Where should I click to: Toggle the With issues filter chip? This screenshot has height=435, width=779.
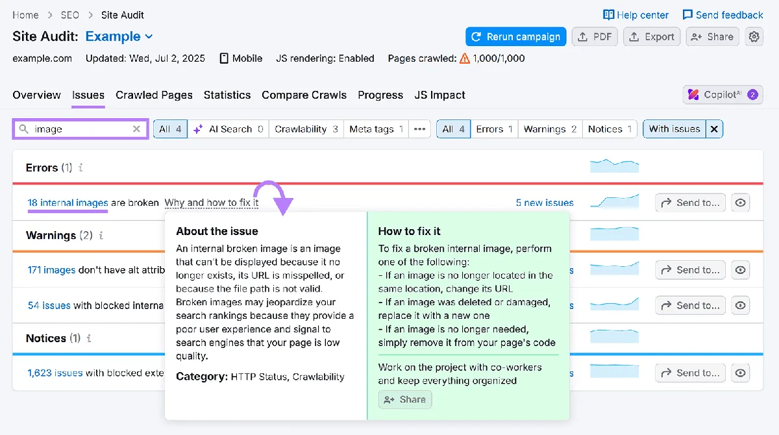tap(674, 129)
